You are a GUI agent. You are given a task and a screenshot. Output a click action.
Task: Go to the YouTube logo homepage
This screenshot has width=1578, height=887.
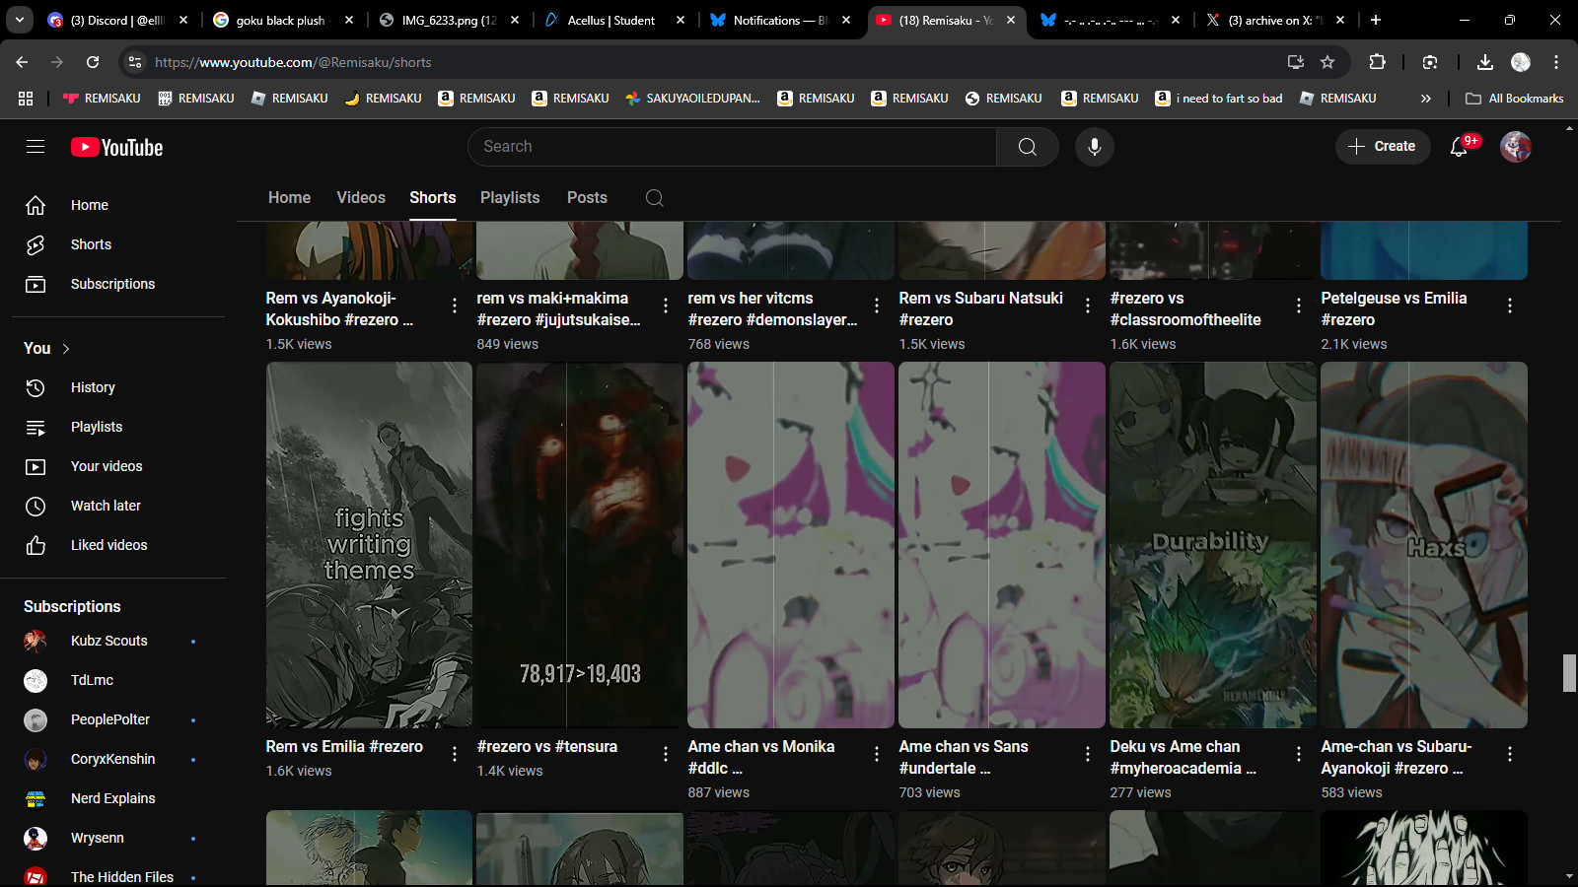(116, 147)
